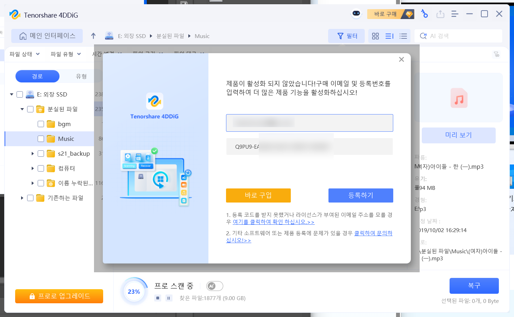Select the bgm folder icon
The image size is (514, 317).
point(51,124)
